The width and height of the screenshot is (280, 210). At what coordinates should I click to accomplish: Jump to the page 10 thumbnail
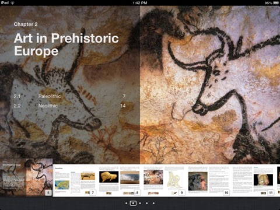pos(208,180)
